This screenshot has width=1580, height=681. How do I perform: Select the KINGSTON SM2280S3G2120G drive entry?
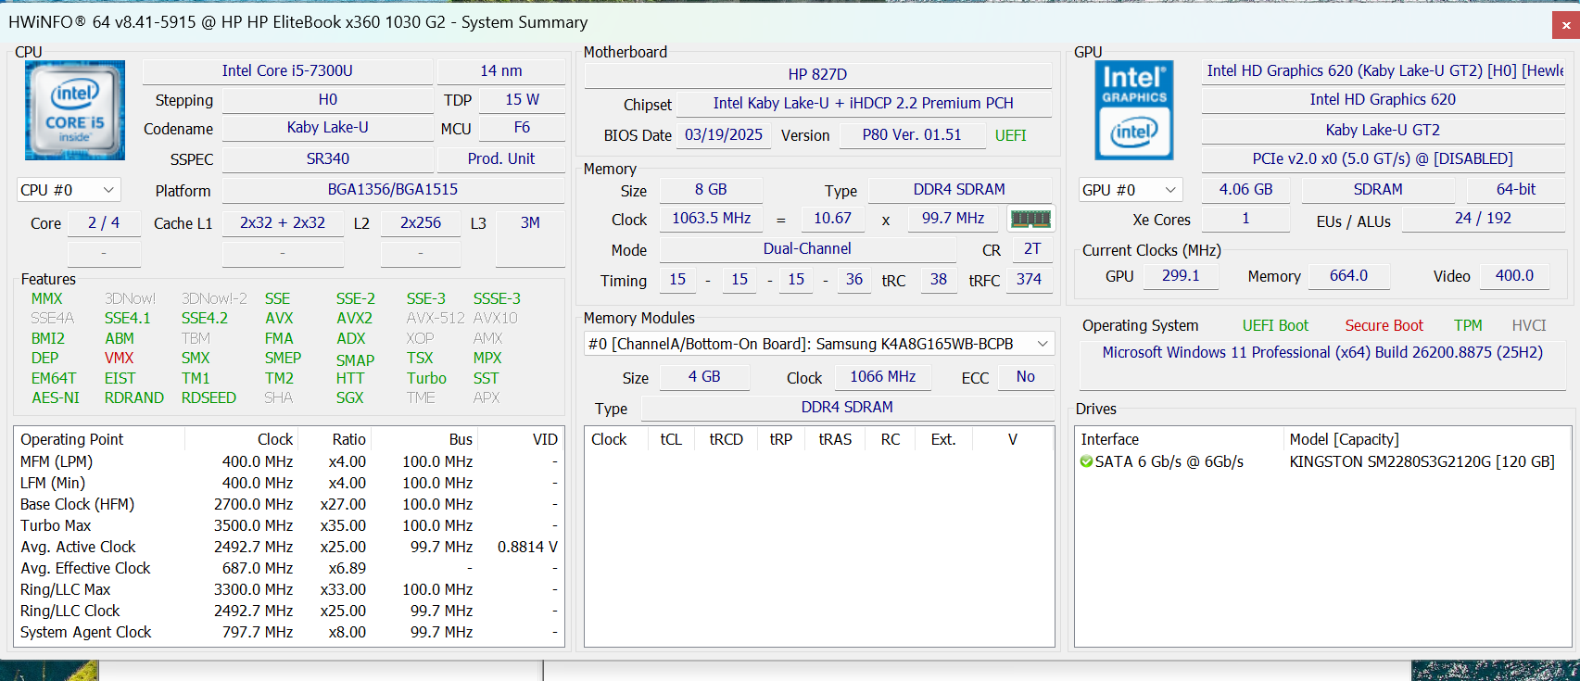tap(1422, 461)
